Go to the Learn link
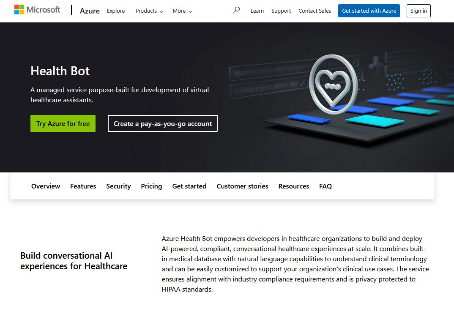Screen dimensions: 454x325 (x=257, y=11)
